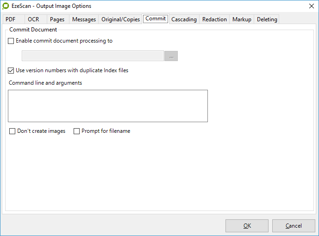Select the Markup tab
This screenshot has width=319, height=236.
(242, 19)
